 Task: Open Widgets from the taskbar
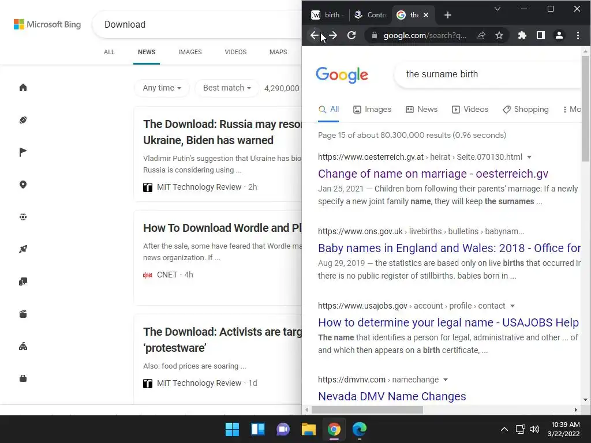[258, 429]
